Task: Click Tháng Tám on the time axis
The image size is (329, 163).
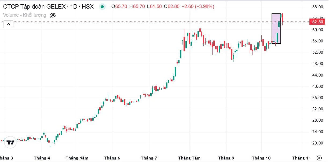Action: (189, 158)
